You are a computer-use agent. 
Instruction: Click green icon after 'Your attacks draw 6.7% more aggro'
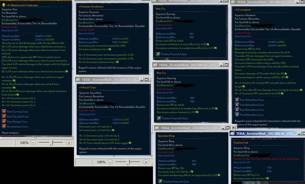(130, 143)
